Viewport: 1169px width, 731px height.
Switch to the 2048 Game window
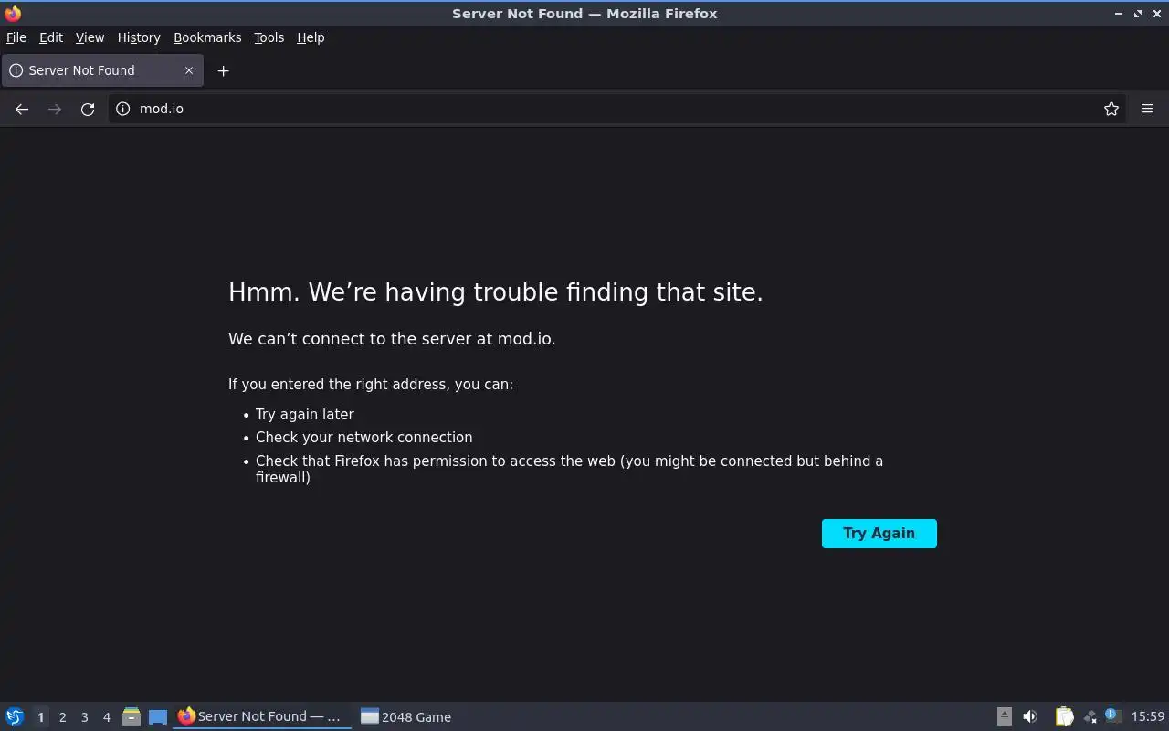click(x=405, y=717)
